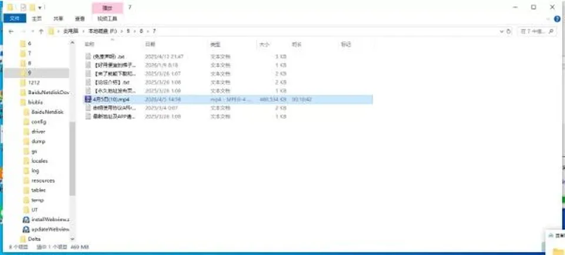Image resolution: width=565 pixels, height=255 pixels.
Task: Sort by the 大小 Size column
Action: 264,45
